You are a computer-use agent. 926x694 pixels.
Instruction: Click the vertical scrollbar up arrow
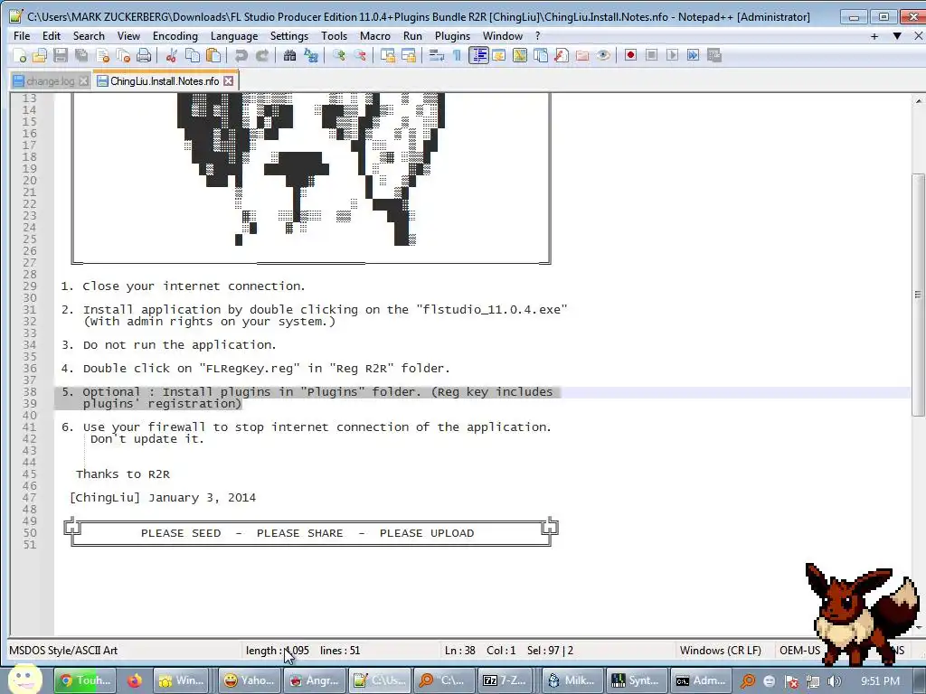coord(919,101)
